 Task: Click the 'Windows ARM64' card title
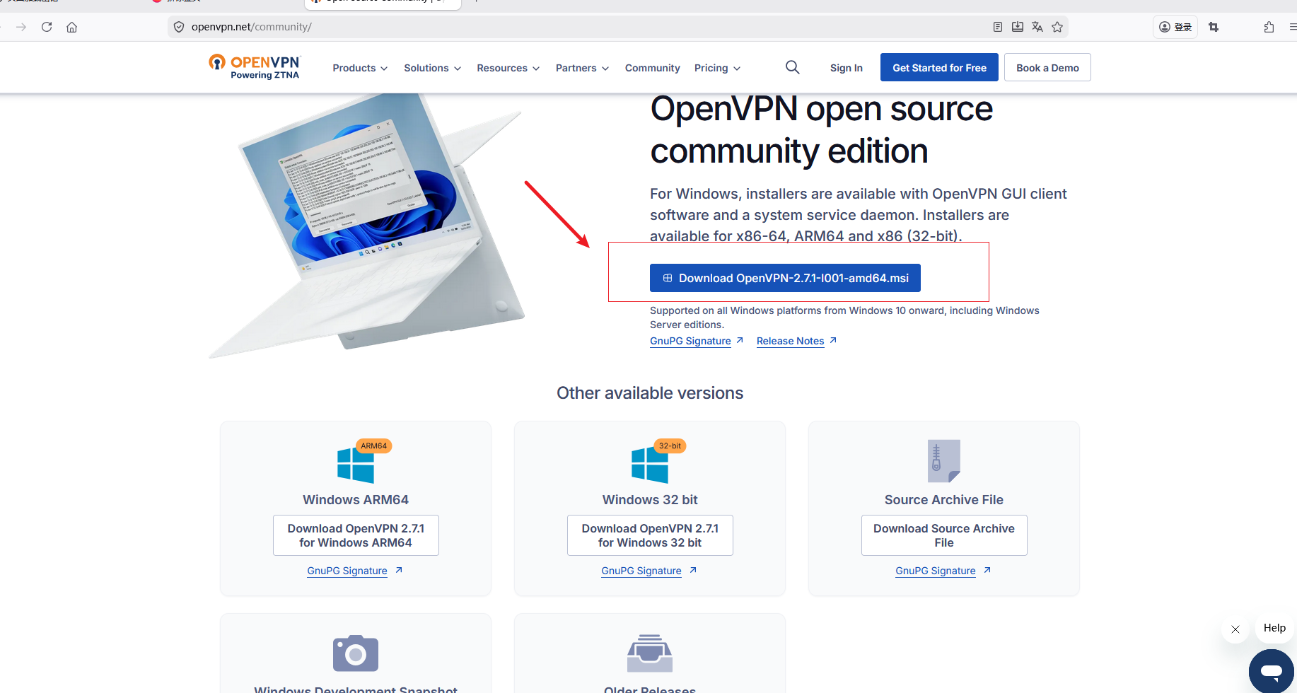[x=356, y=500]
